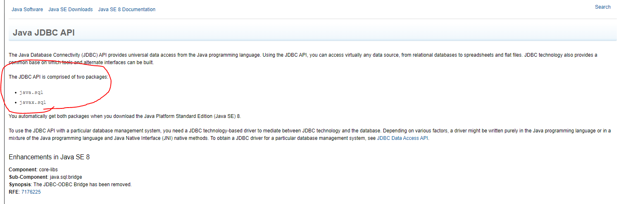Click the Java JDBC API heading
Viewport: 621px width, 204px height.
[x=44, y=33]
